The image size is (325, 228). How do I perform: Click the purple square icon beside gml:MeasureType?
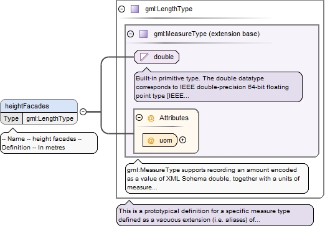(143, 34)
